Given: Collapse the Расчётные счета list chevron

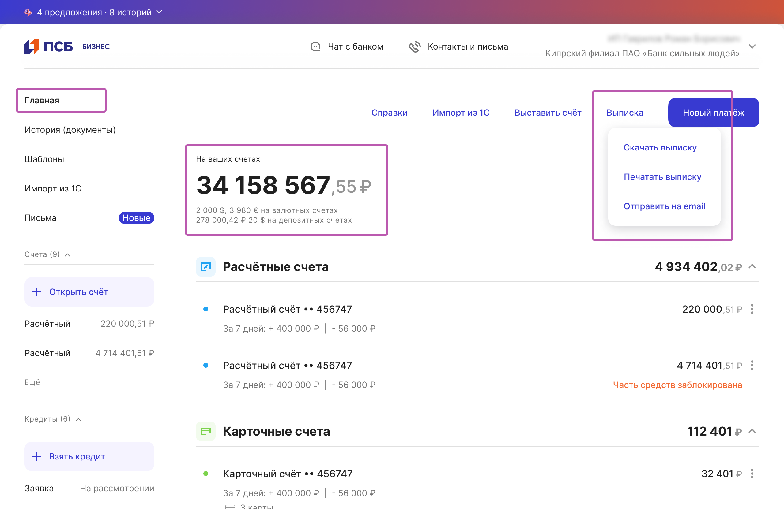Looking at the screenshot, I should (752, 266).
